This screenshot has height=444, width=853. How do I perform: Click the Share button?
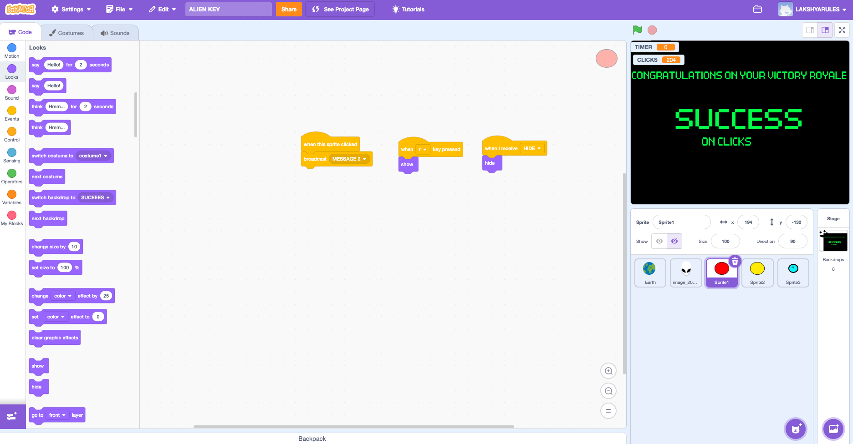point(289,9)
